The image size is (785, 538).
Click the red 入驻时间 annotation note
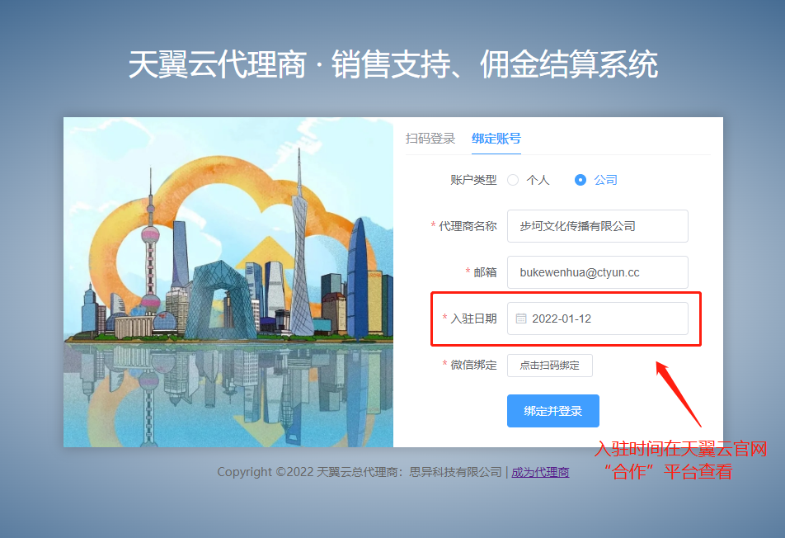point(681,460)
